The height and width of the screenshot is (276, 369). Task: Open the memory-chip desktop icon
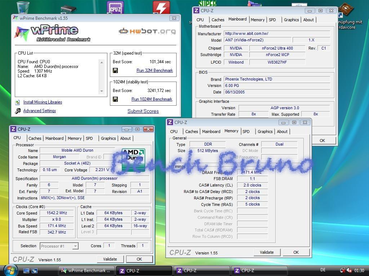pyautogui.click(x=68, y=9)
